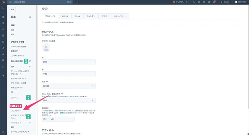
Task: Click the bookmarks icon in left rail
Action: pos(3,7)
